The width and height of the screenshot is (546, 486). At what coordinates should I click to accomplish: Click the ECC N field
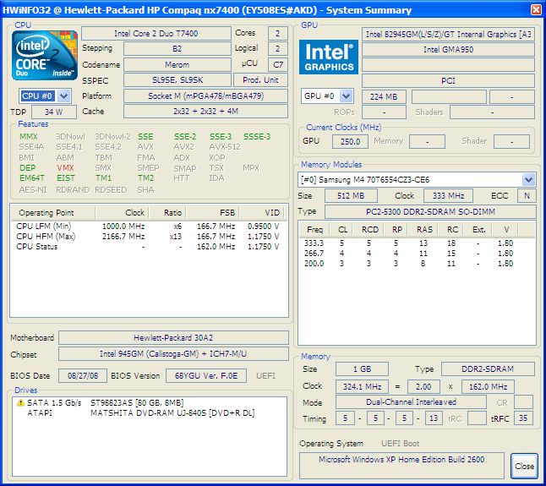(527, 195)
